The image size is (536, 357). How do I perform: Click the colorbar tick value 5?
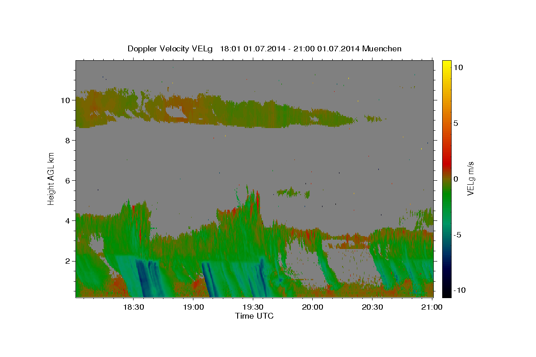456,123
